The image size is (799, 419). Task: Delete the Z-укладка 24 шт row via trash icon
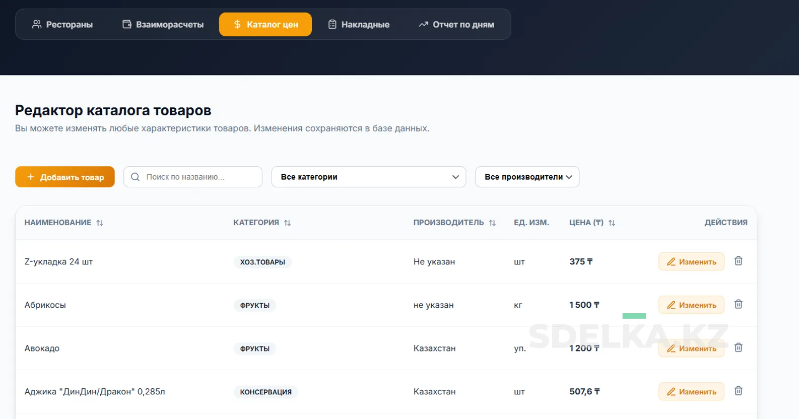(x=739, y=261)
